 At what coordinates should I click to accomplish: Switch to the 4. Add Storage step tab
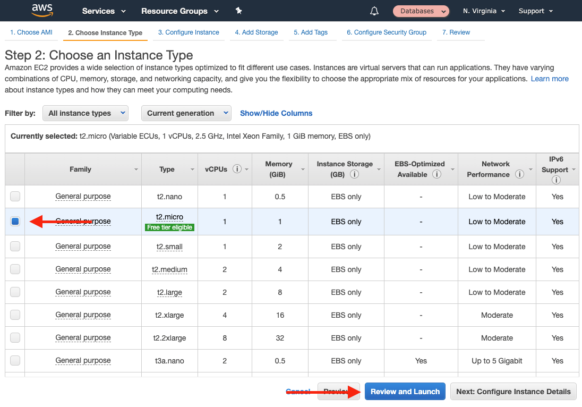click(x=256, y=32)
